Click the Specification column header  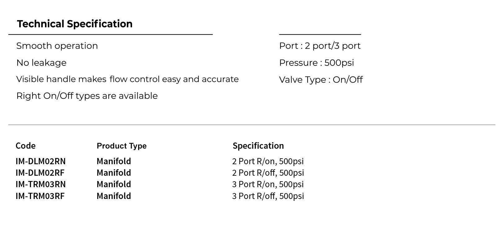258,146
